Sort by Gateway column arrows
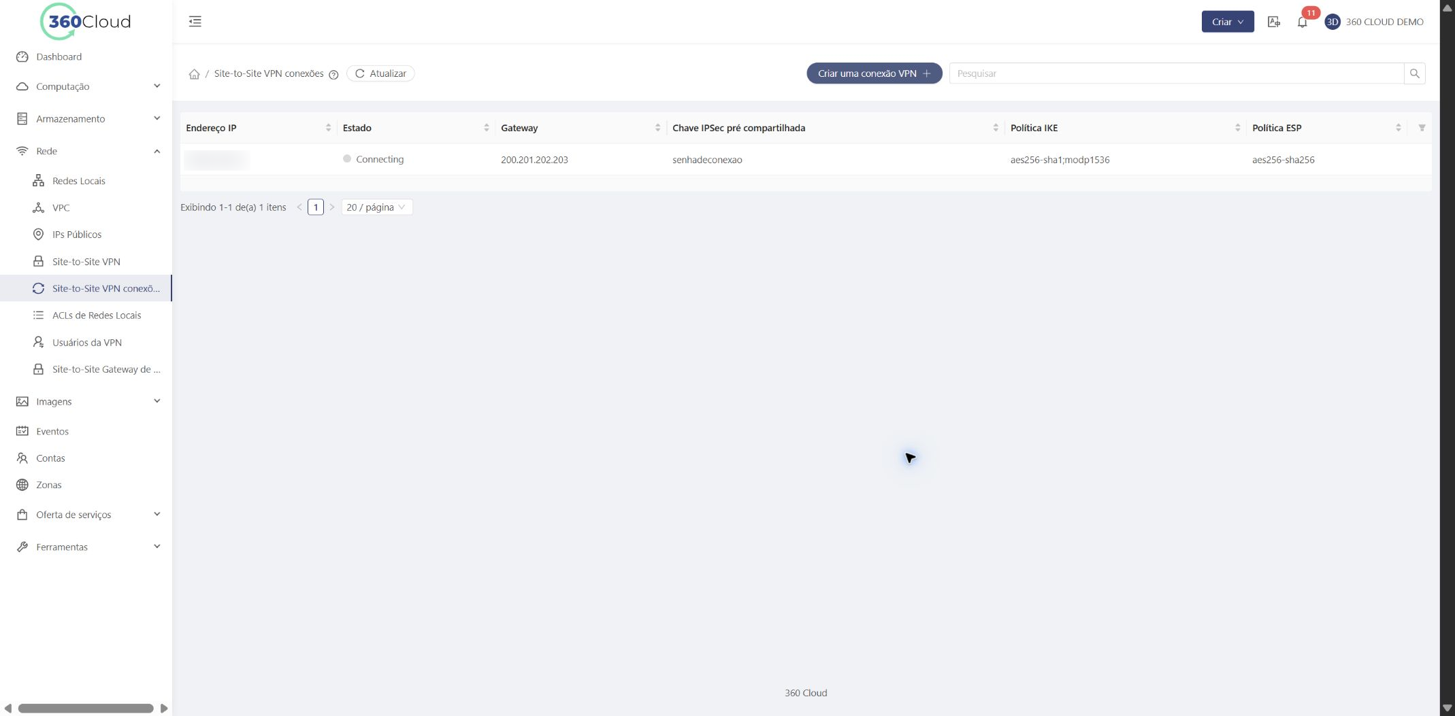 pyautogui.click(x=657, y=128)
